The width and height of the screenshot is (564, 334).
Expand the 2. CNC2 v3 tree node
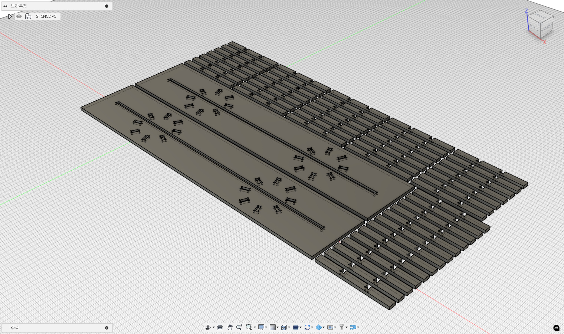pos(10,16)
